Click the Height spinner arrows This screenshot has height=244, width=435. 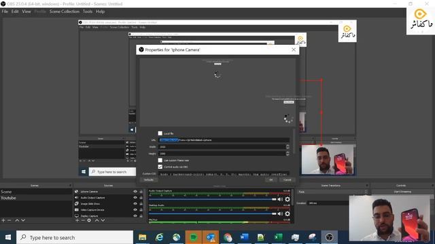[x=288, y=154]
